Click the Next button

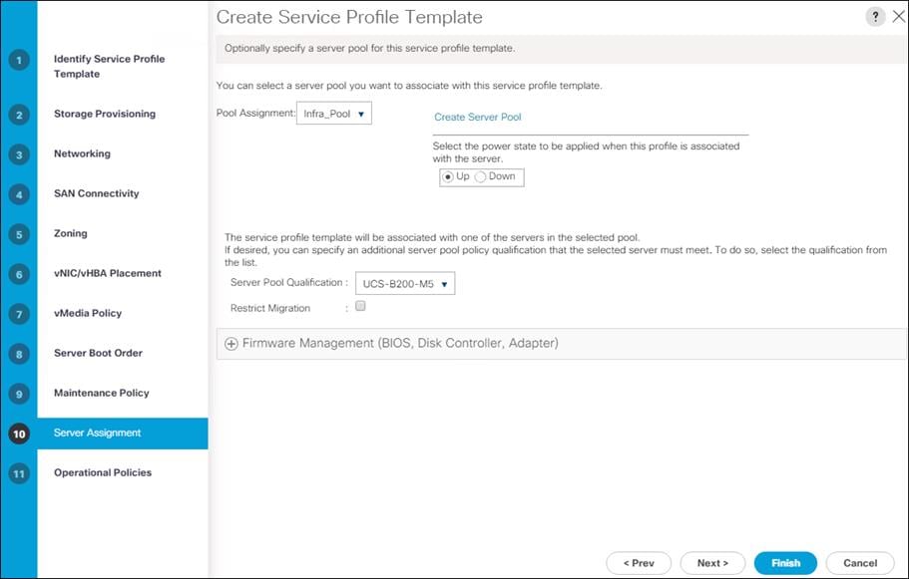click(x=712, y=563)
